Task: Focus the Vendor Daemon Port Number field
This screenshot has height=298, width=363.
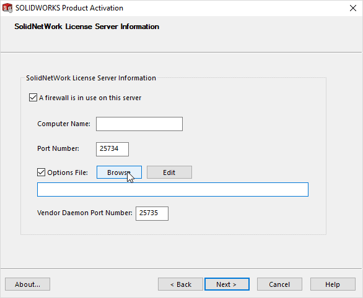Action: [x=152, y=213]
